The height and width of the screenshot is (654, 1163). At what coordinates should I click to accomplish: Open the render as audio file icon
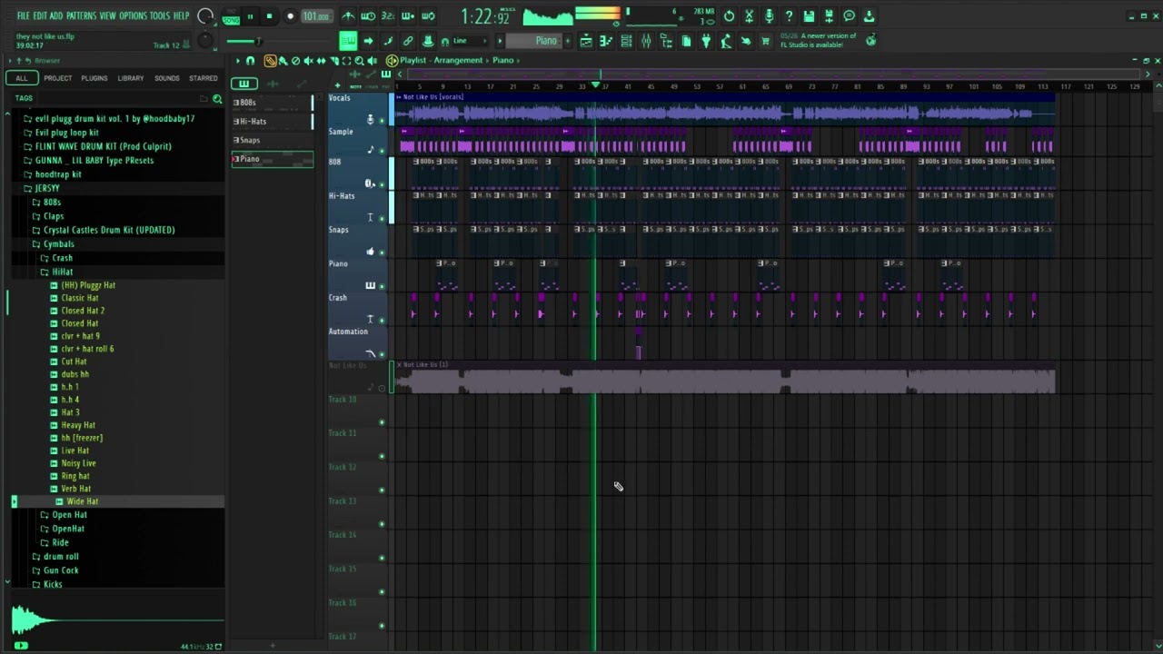point(828,16)
